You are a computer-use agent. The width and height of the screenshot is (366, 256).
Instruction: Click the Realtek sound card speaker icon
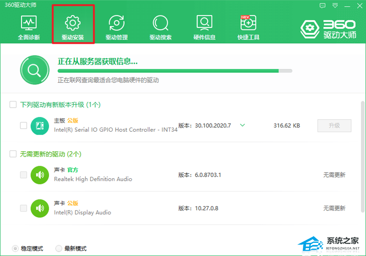(40, 174)
